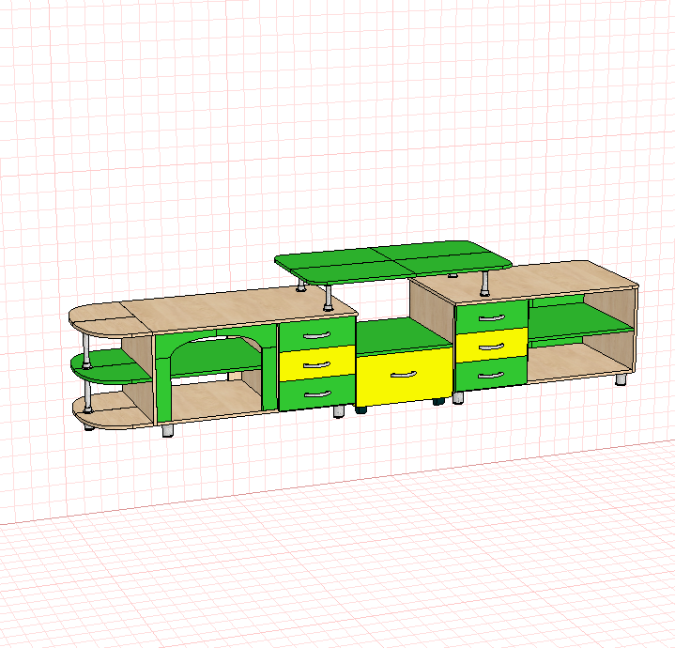Viewport: 675px width, 648px height.
Task: Pick the top green drawer in left drawer stack
Action: coord(316,335)
